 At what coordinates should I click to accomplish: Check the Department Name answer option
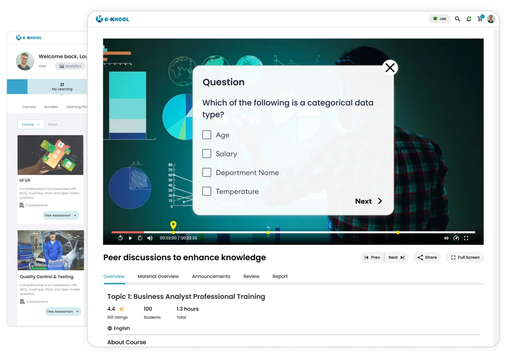tap(207, 172)
